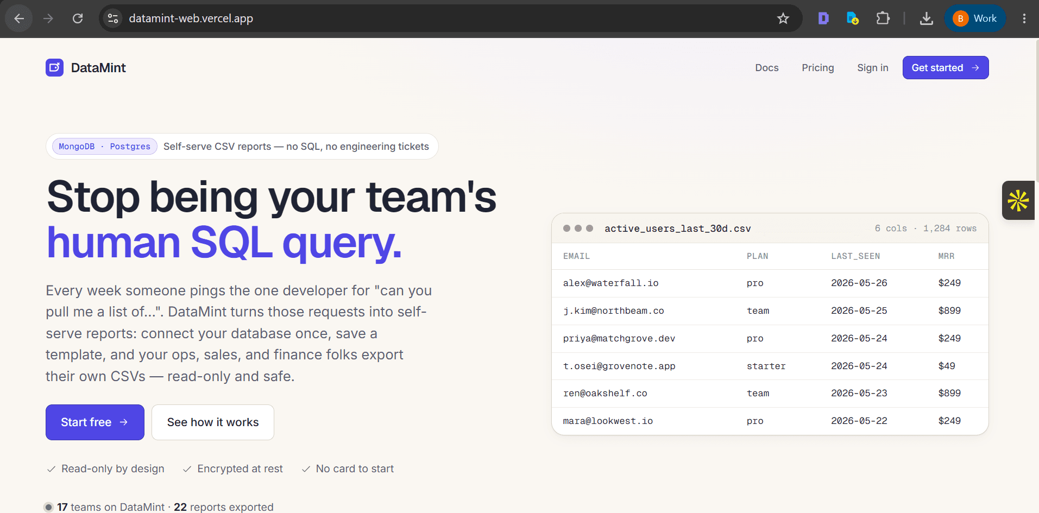Click the DataMint logo icon

pyautogui.click(x=54, y=68)
